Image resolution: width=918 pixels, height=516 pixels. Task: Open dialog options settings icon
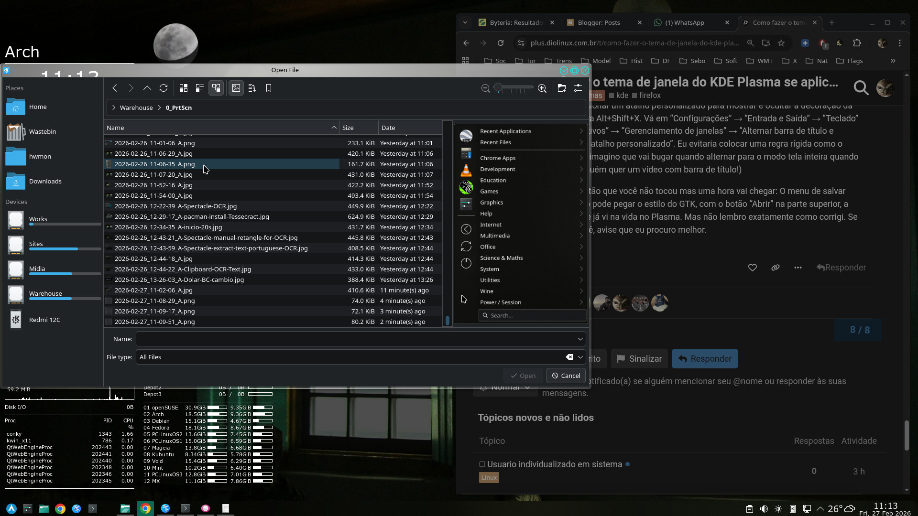pos(578,88)
